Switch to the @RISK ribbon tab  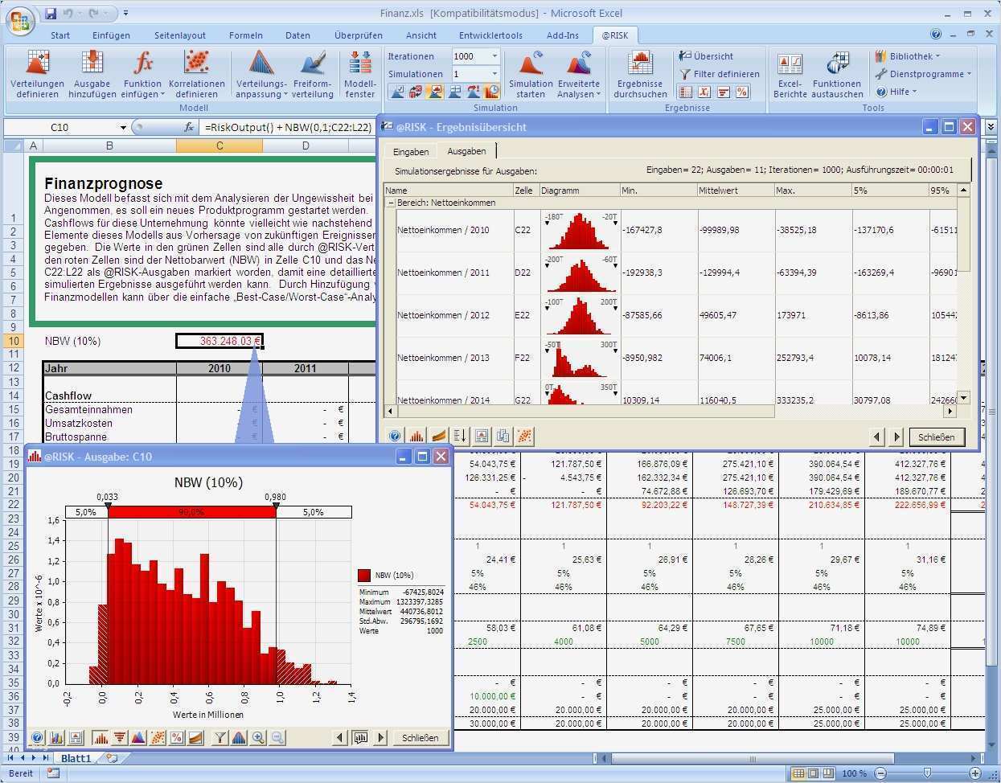[616, 35]
